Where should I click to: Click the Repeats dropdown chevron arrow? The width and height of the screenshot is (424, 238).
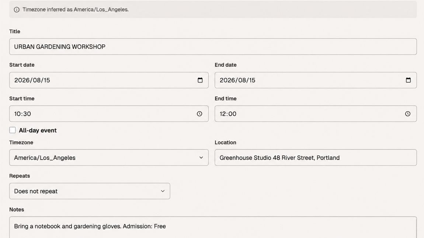pos(163,191)
